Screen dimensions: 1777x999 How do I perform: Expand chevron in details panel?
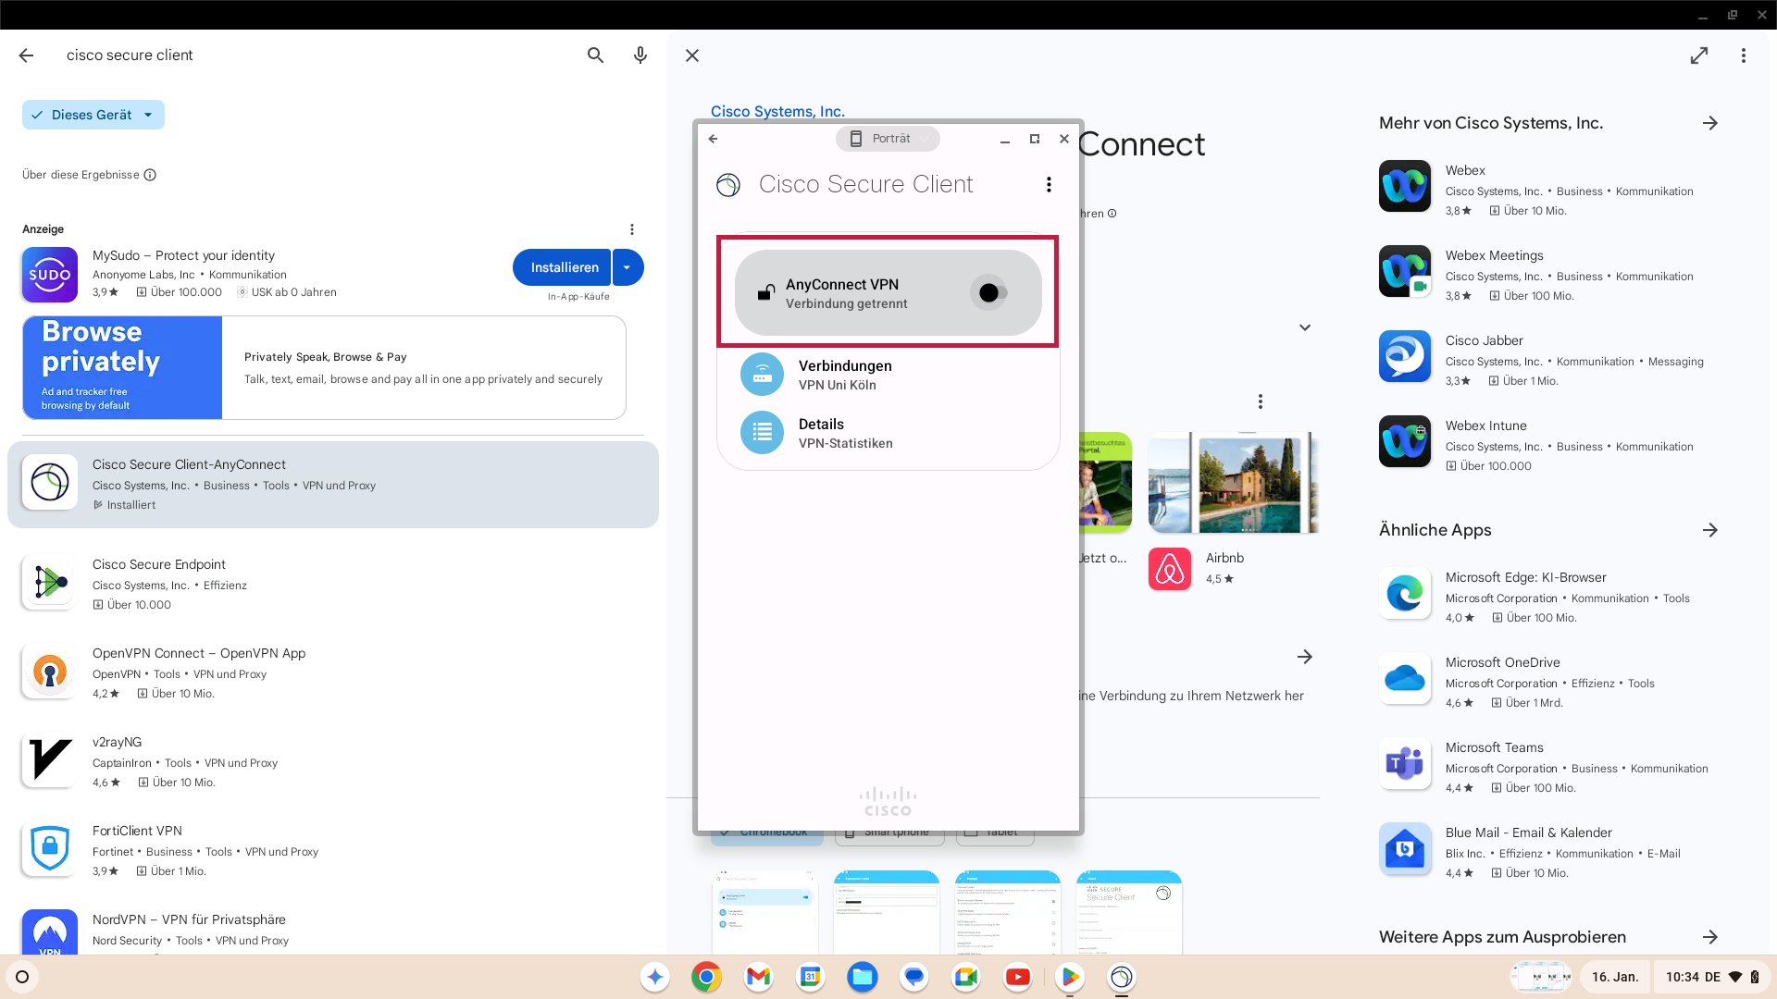tap(1305, 327)
